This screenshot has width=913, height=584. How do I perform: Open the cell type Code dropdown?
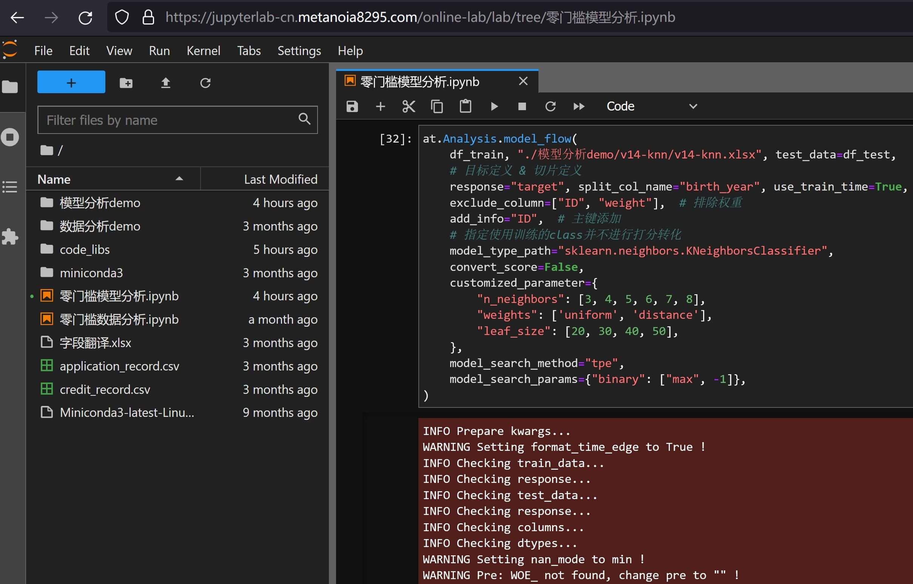651,106
